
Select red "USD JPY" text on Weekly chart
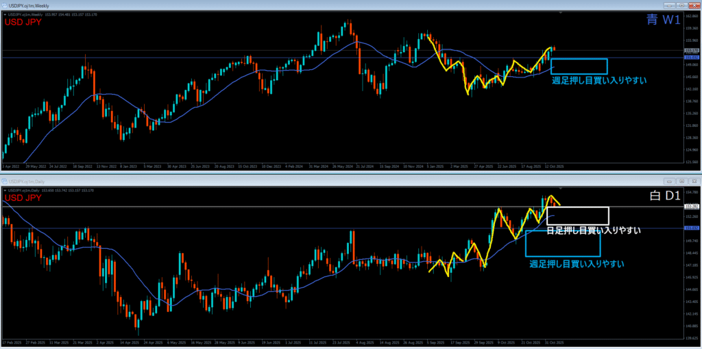tap(23, 22)
